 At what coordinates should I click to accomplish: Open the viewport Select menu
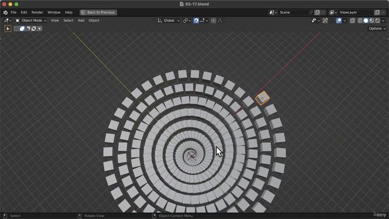point(68,21)
